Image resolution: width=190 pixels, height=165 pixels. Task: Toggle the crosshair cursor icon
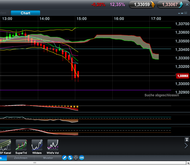pos(76,158)
